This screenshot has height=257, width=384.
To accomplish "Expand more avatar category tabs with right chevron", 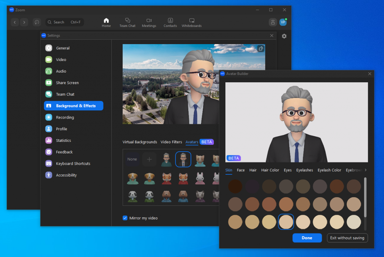I will coord(366,170).
